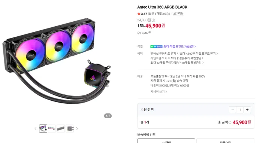Select the fourth product thumbnail of pump block

[70, 128]
